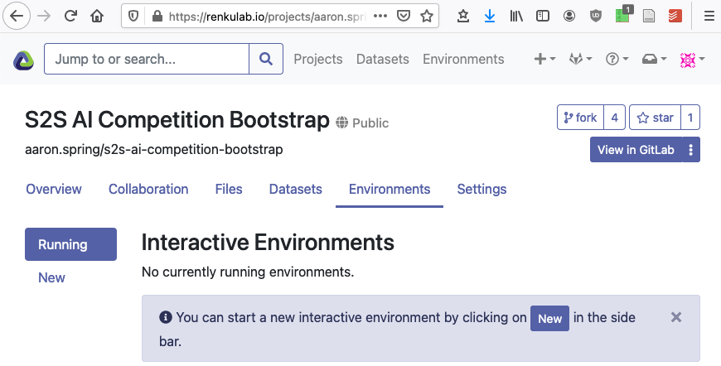Viewport: 721px width, 366px height.
Task: Open the help question-mark dropdown
Action: pos(617,60)
